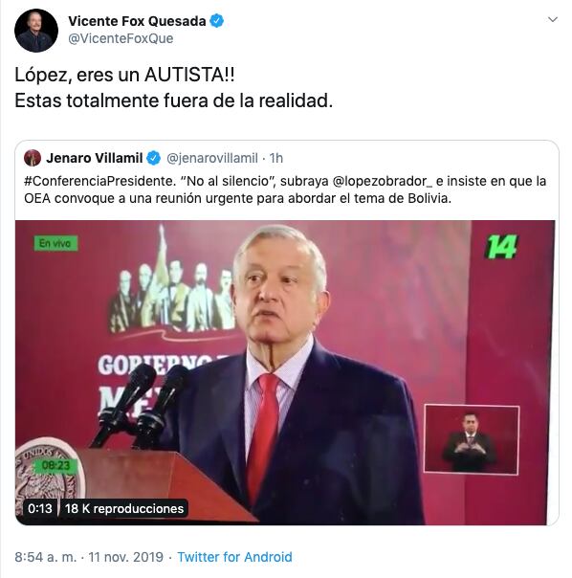Open the #ConferenciaPresidente hashtag
The image size is (572, 578).
pyautogui.click(x=99, y=181)
